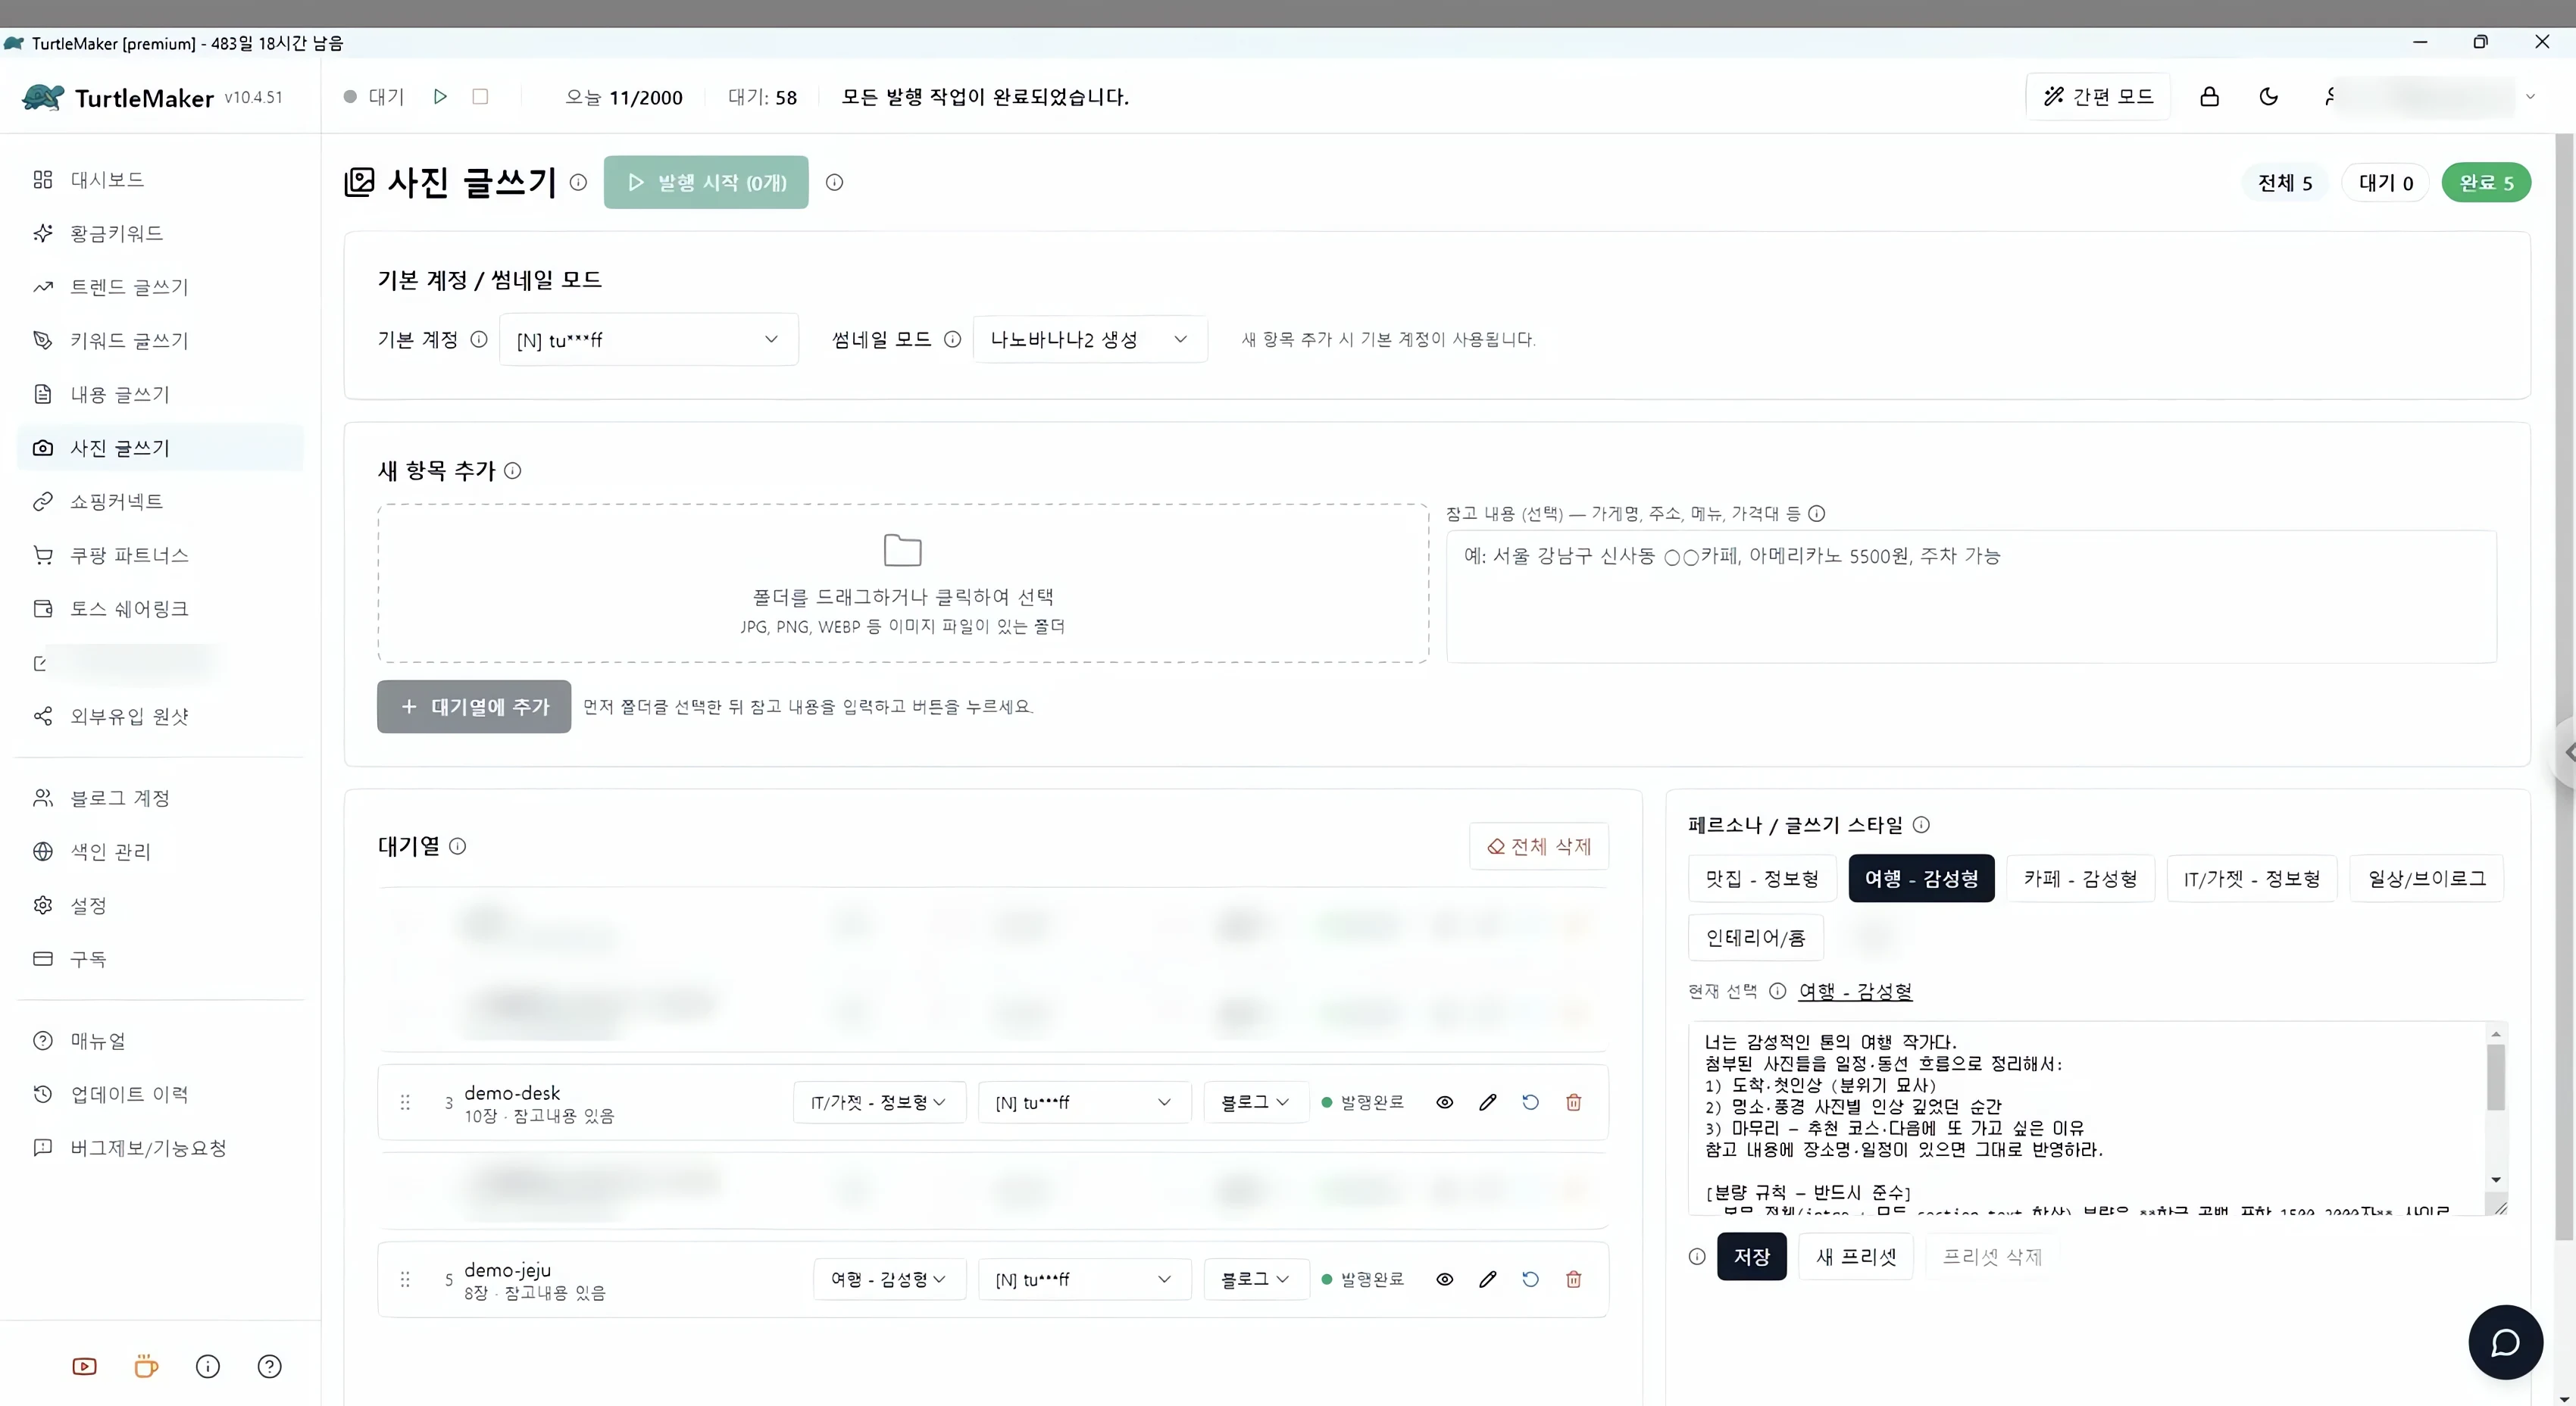Refresh the demo-desk row

pos(1531,1102)
